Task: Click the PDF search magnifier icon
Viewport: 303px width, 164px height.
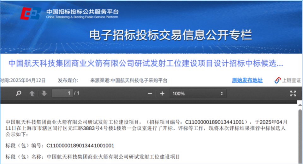Action: pyautogui.click(x=19, y=93)
